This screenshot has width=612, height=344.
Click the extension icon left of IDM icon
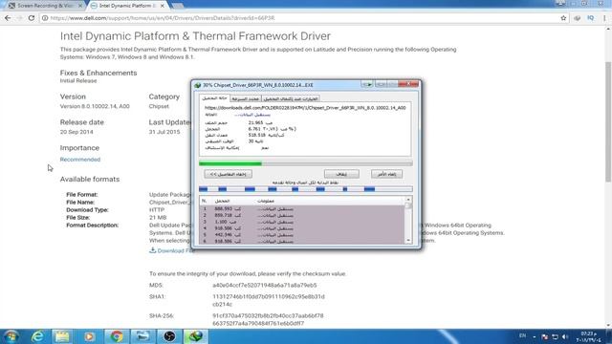pos(577,18)
